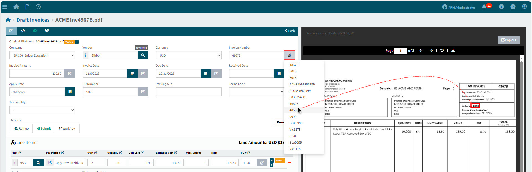Open the Currency dropdown
This screenshot has width=532, height=172.
(189, 55)
